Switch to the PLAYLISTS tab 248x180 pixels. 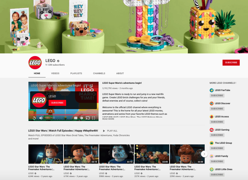tap(76, 74)
